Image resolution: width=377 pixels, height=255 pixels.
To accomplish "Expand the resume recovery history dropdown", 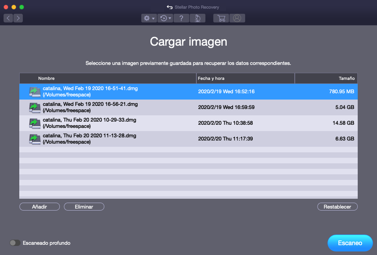I will pos(165,18).
